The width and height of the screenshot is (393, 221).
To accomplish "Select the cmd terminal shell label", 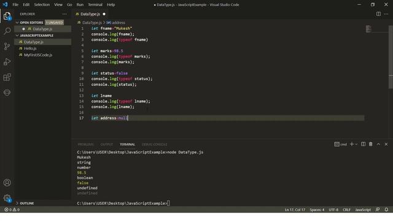I will click(x=341, y=144).
